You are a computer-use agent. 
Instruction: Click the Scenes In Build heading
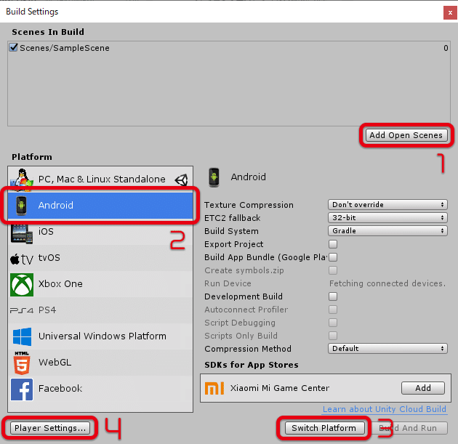pyautogui.click(x=48, y=32)
